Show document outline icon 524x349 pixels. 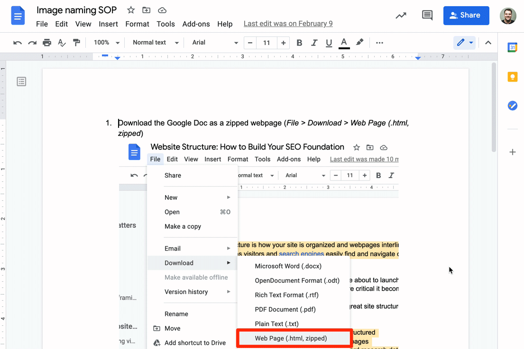click(x=21, y=81)
